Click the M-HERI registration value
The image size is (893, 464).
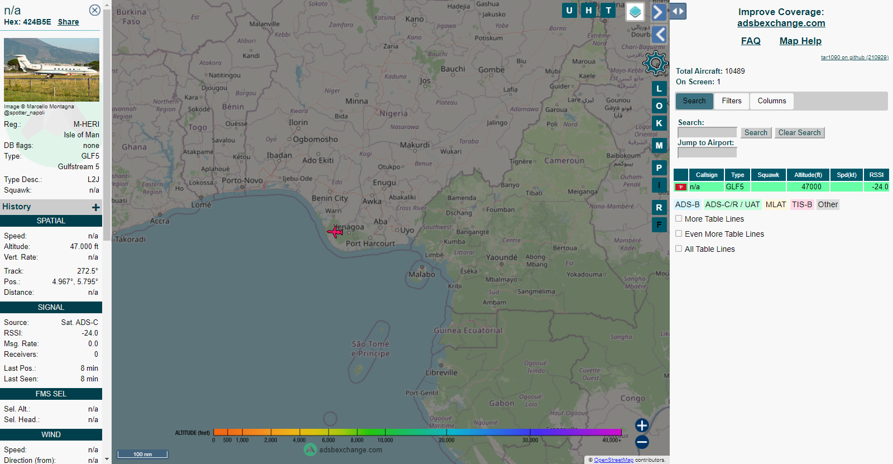[x=87, y=124]
